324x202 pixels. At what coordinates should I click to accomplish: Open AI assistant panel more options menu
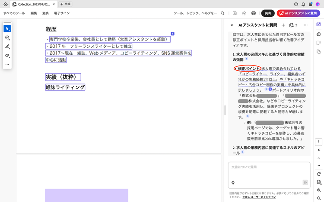(305, 25)
